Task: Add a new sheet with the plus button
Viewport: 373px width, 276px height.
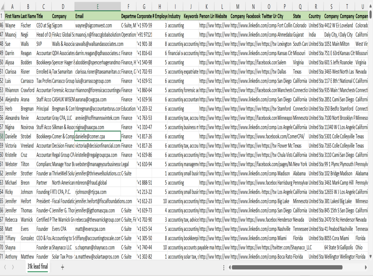Action: point(63,267)
